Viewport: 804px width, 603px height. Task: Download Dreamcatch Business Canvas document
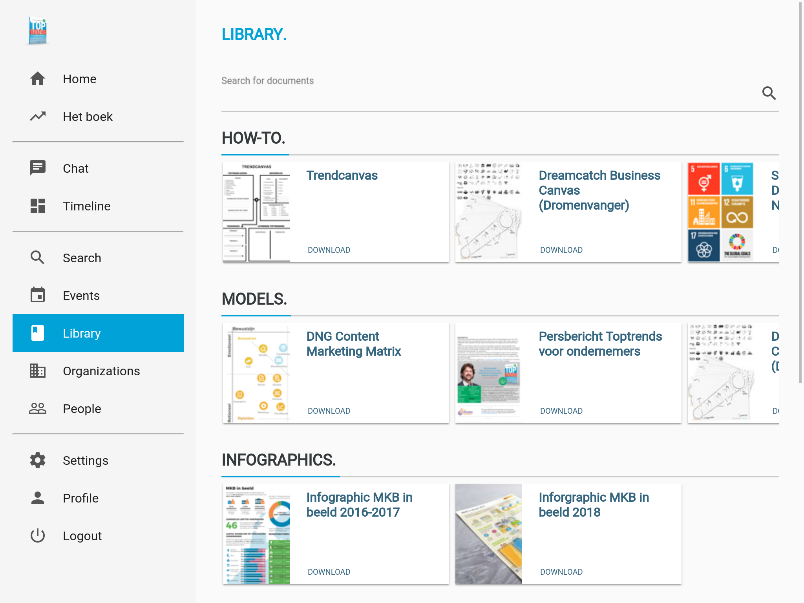pyautogui.click(x=561, y=250)
